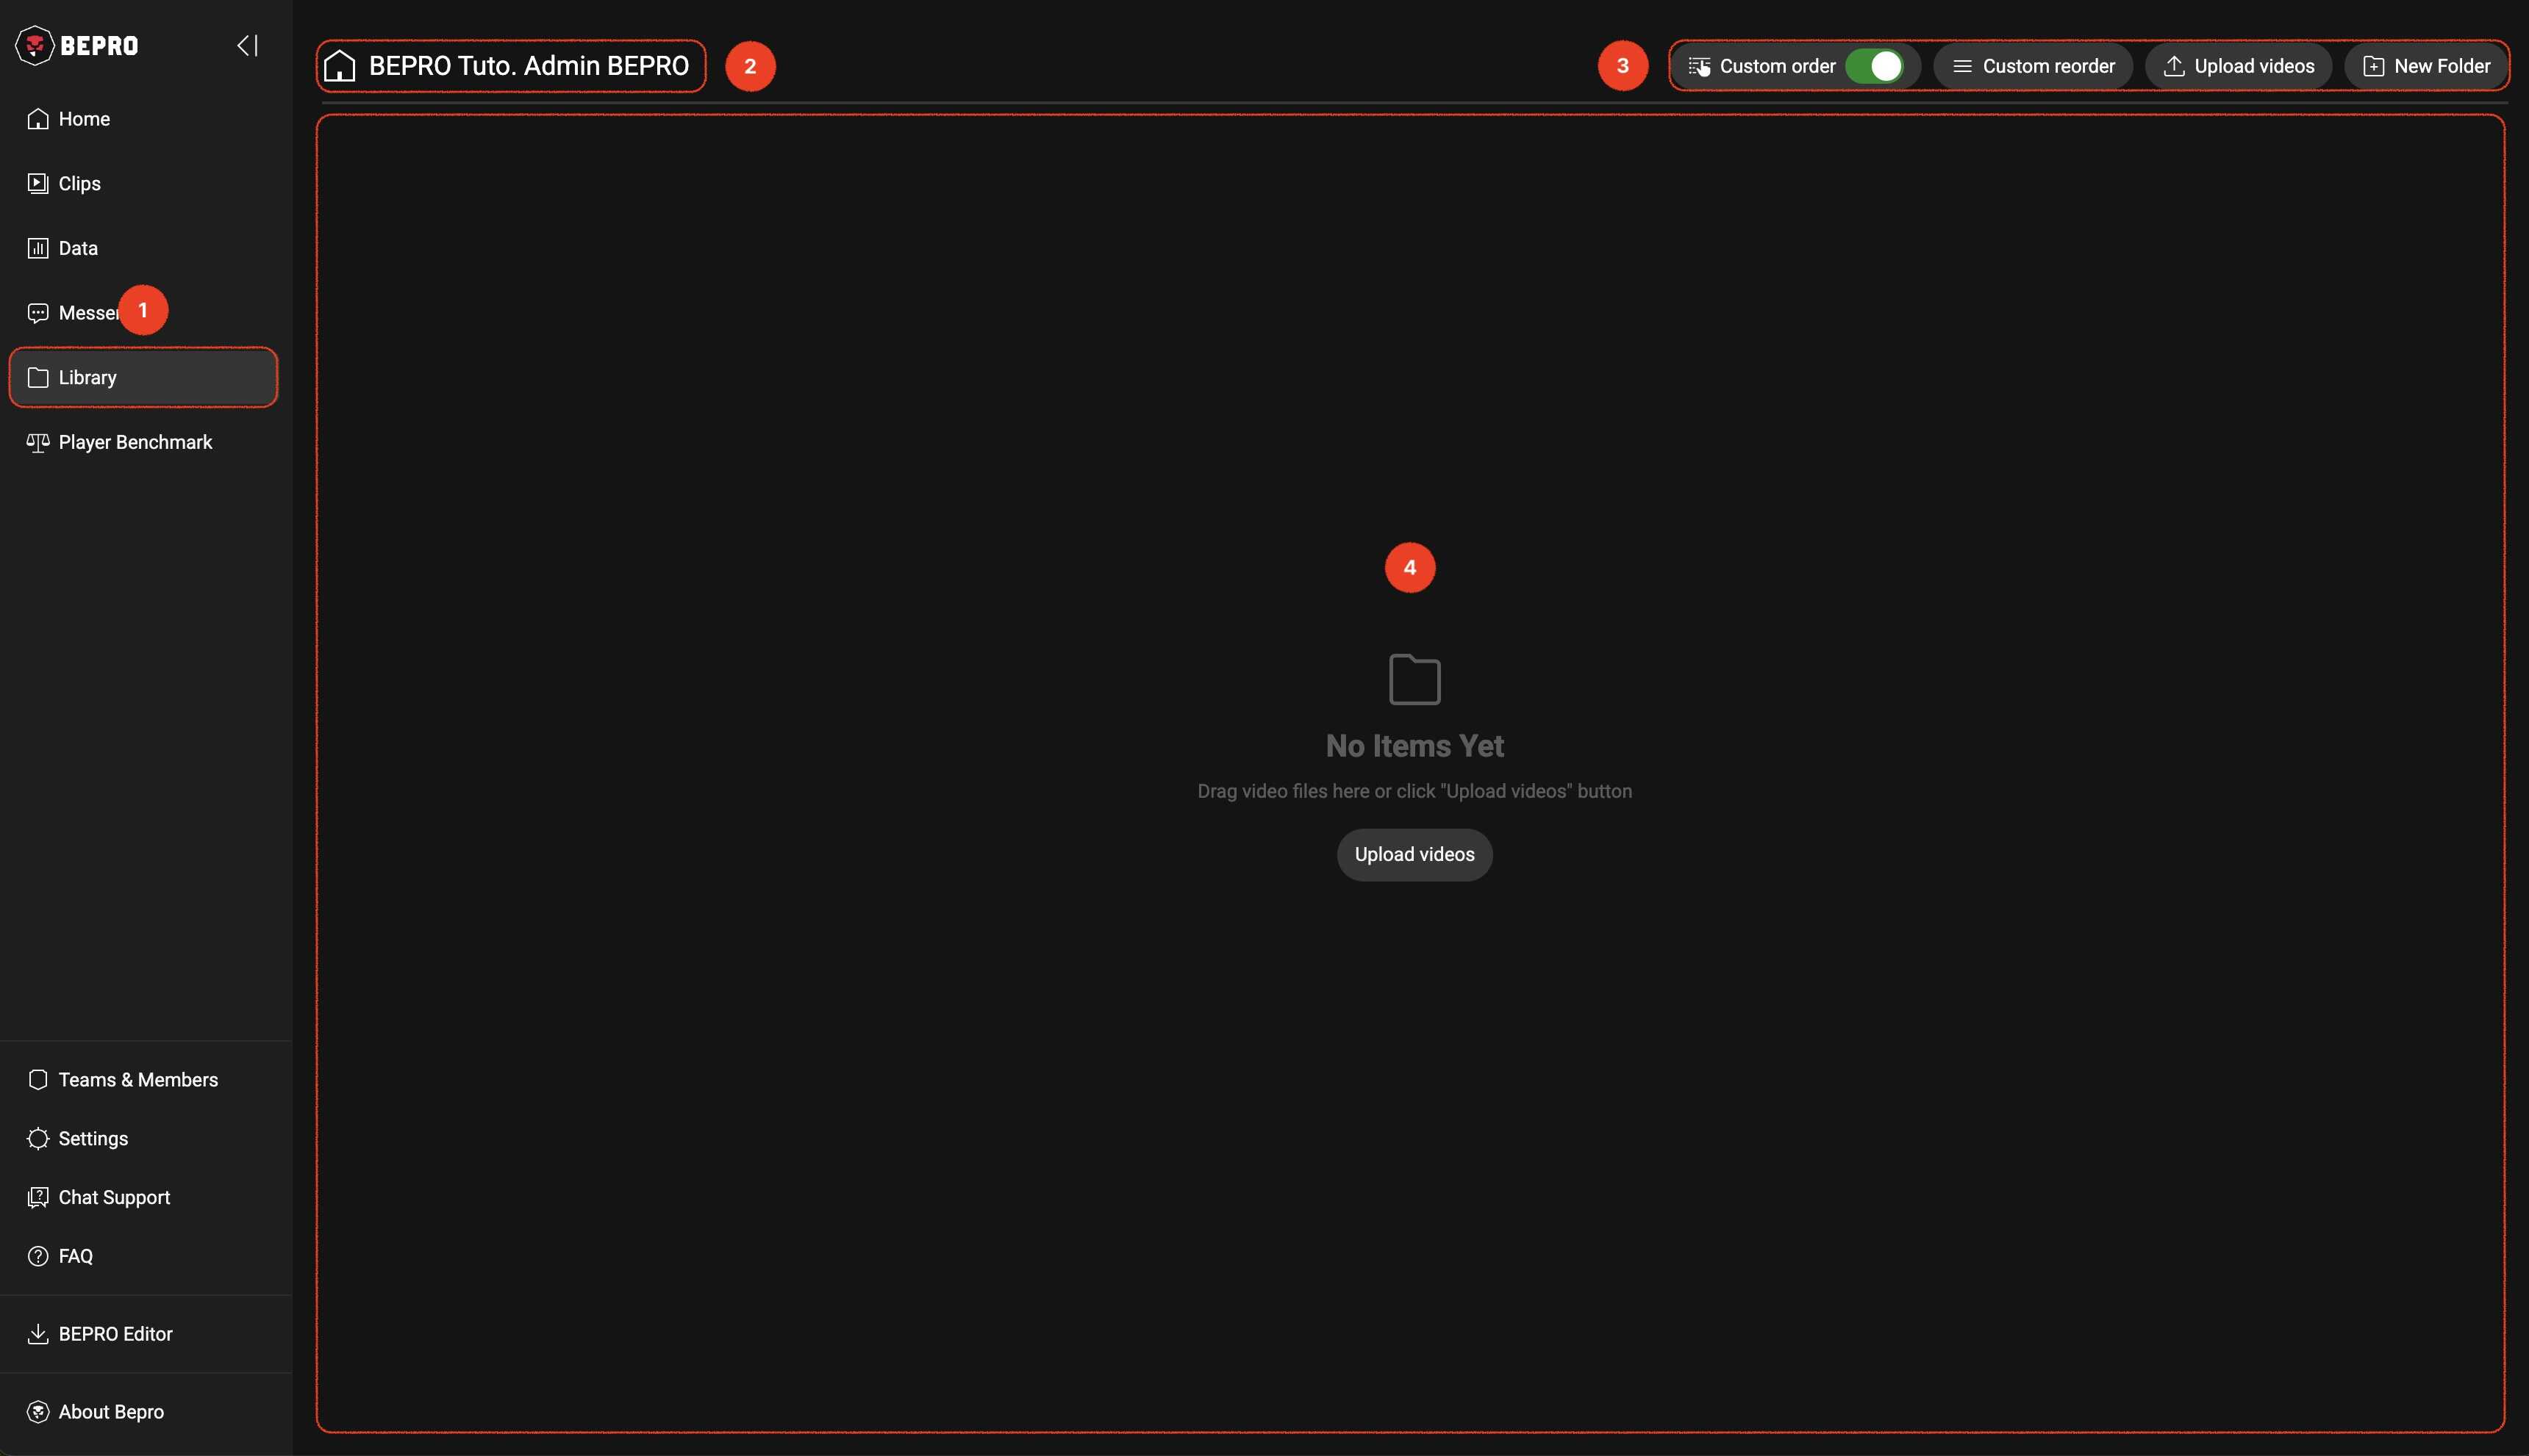Image resolution: width=2529 pixels, height=1456 pixels.
Task: Open the Home menu item
Action: (84, 119)
